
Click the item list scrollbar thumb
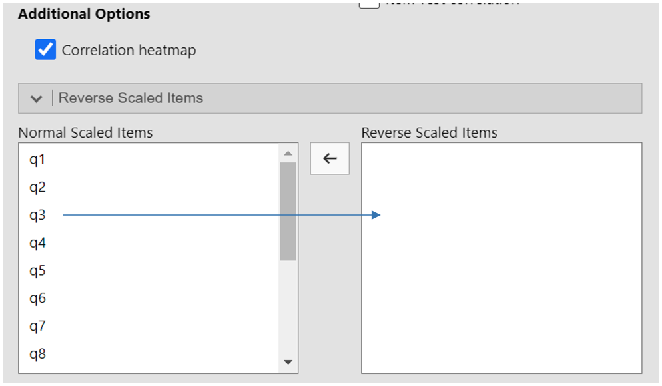point(288,210)
